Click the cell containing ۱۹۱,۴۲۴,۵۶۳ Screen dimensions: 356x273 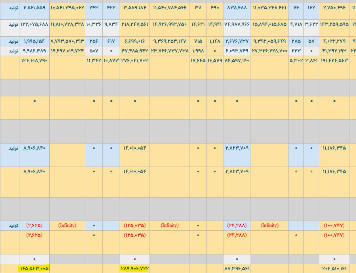pyautogui.click(x=334, y=61)
